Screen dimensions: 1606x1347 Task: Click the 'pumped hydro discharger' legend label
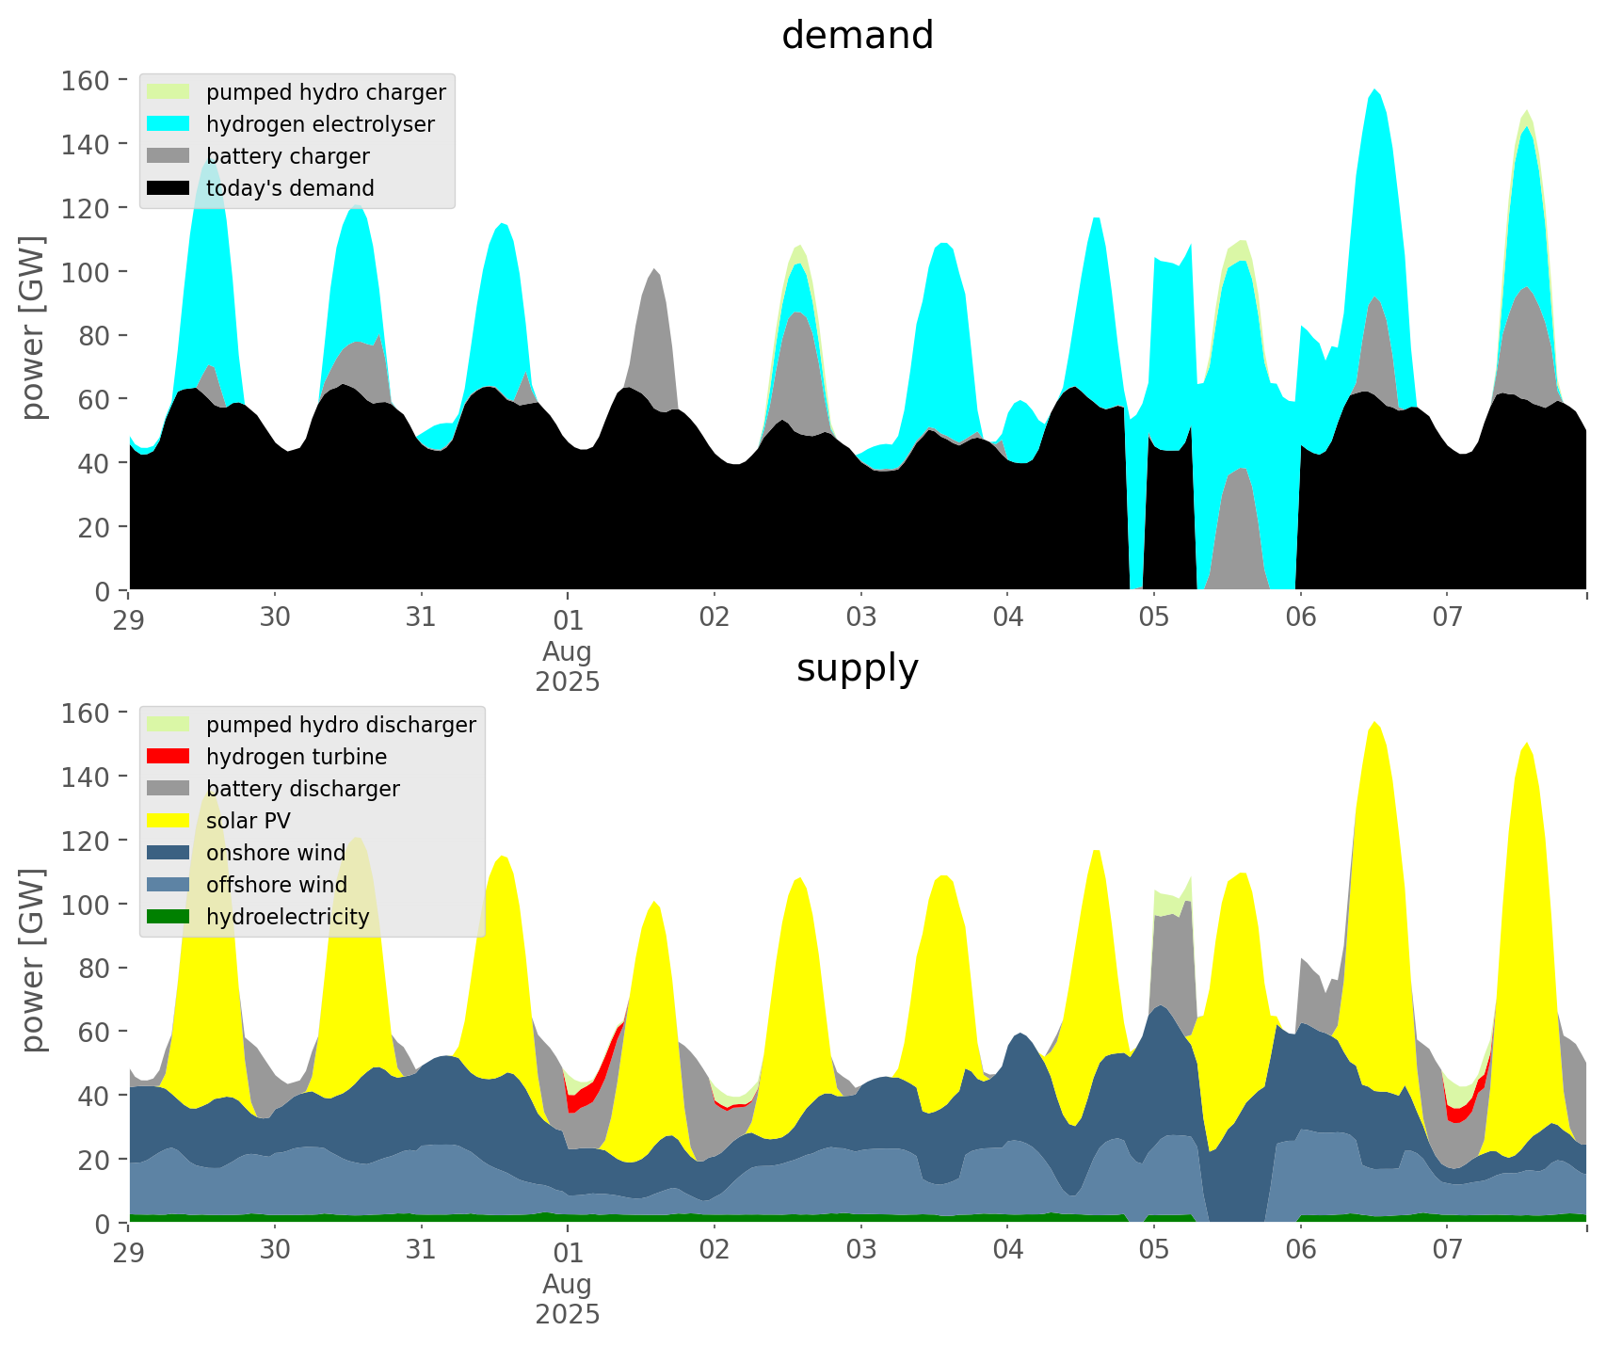click(341, 725)
